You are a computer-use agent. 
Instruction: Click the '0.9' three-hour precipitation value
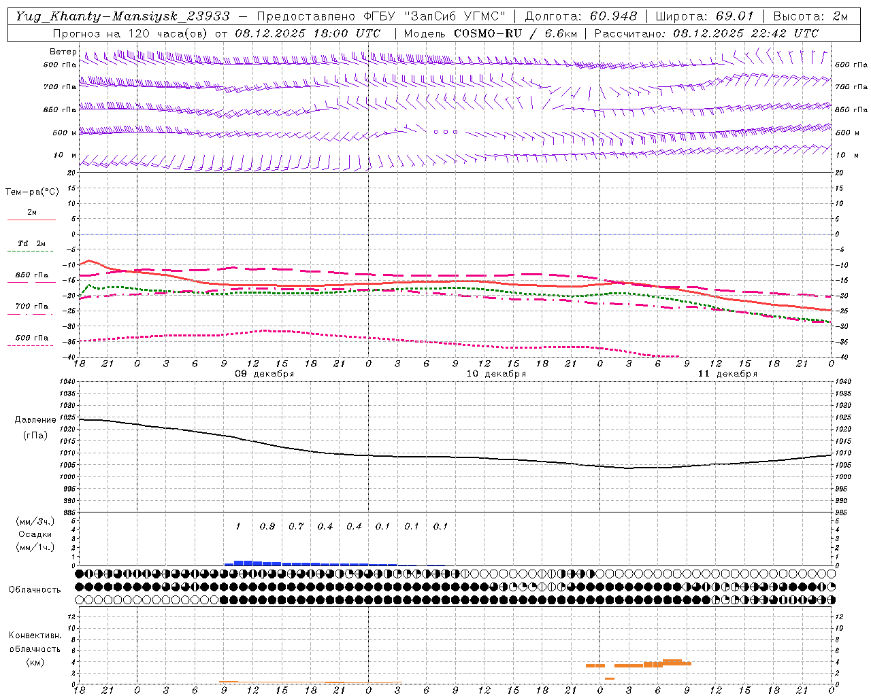pos(267,526)
